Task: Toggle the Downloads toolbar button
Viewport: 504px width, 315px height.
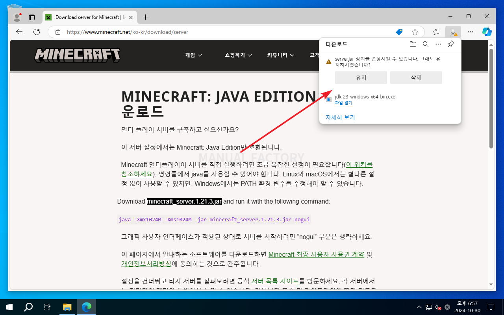Action: (x=453, y=32)
